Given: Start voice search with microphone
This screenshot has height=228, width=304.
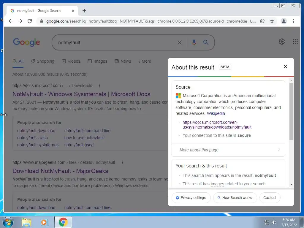Looking at the screenshot, I should 194,42.
